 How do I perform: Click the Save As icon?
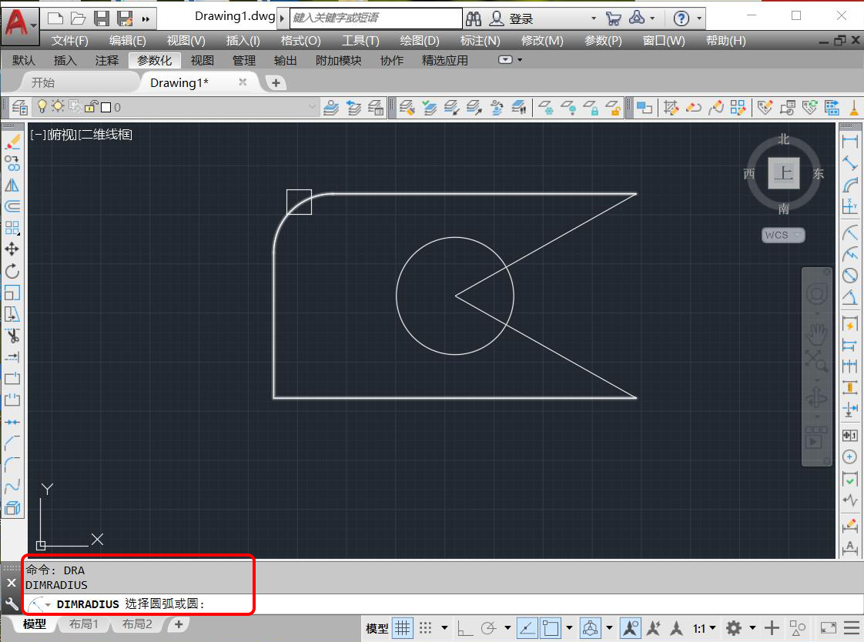click(x=125, y=18)
